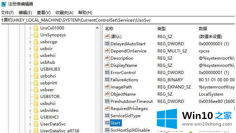236x133 pixels.
Task: Expand the usbvideo tree node
Action: [x=30, y=110]
